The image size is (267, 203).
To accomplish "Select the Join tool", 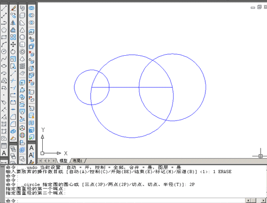I will click(x=13, y=109).
